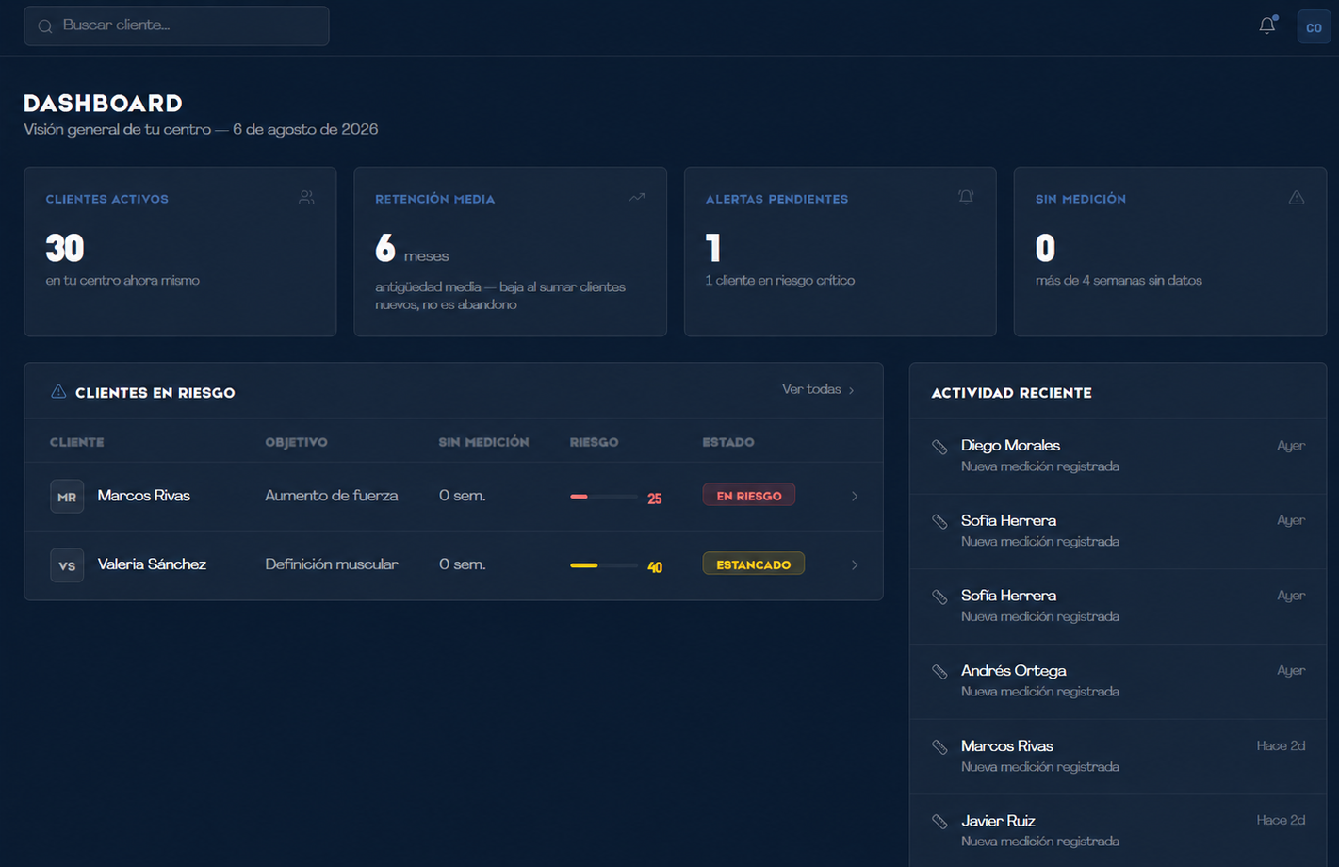Click the warning icon beside Clientes en Riesgo

pyautogui.click(x=58, y=391)
